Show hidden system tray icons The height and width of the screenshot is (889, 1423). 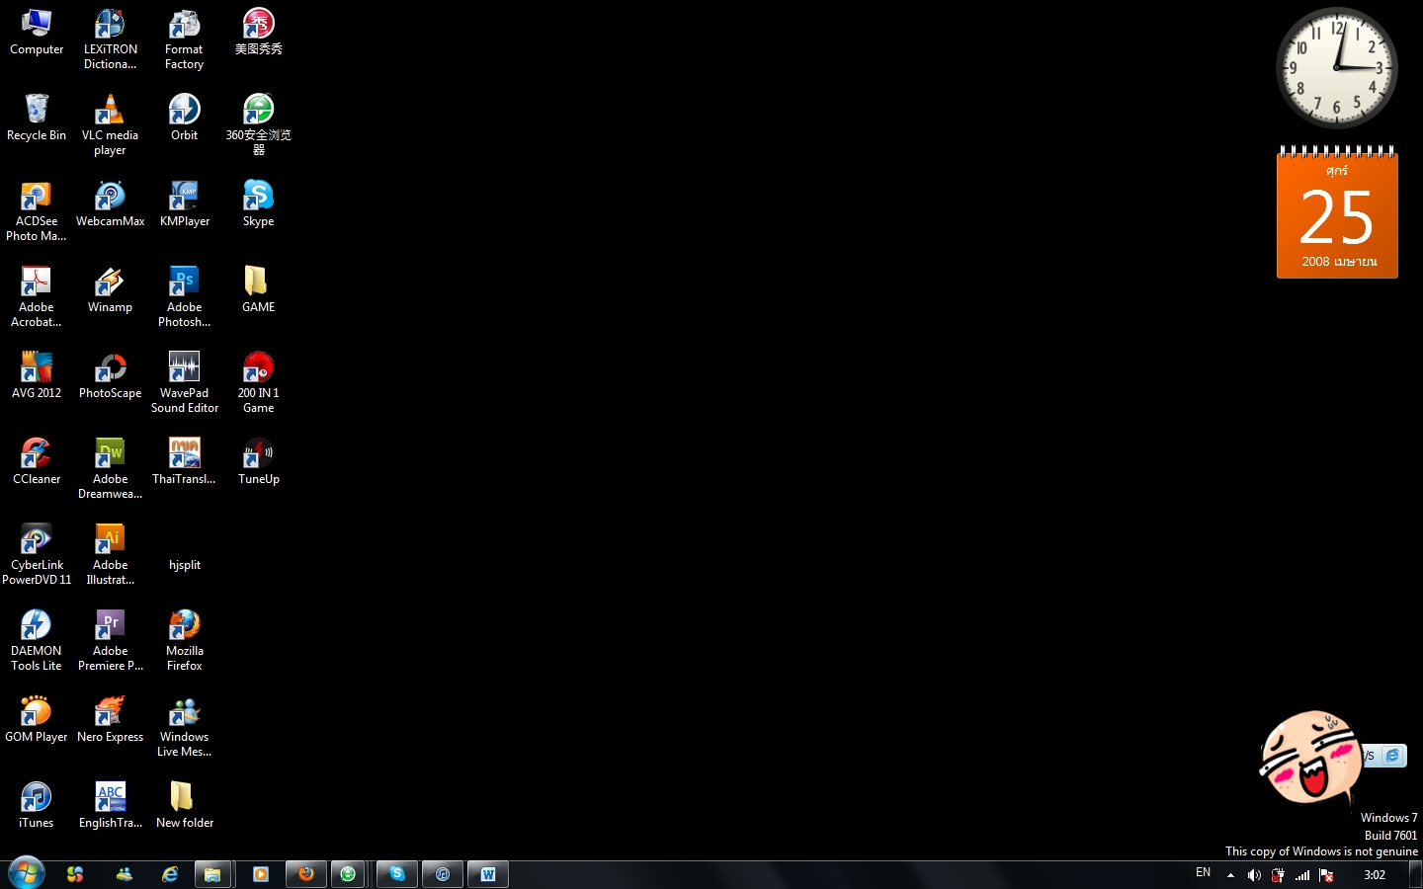pos(1230,875)
